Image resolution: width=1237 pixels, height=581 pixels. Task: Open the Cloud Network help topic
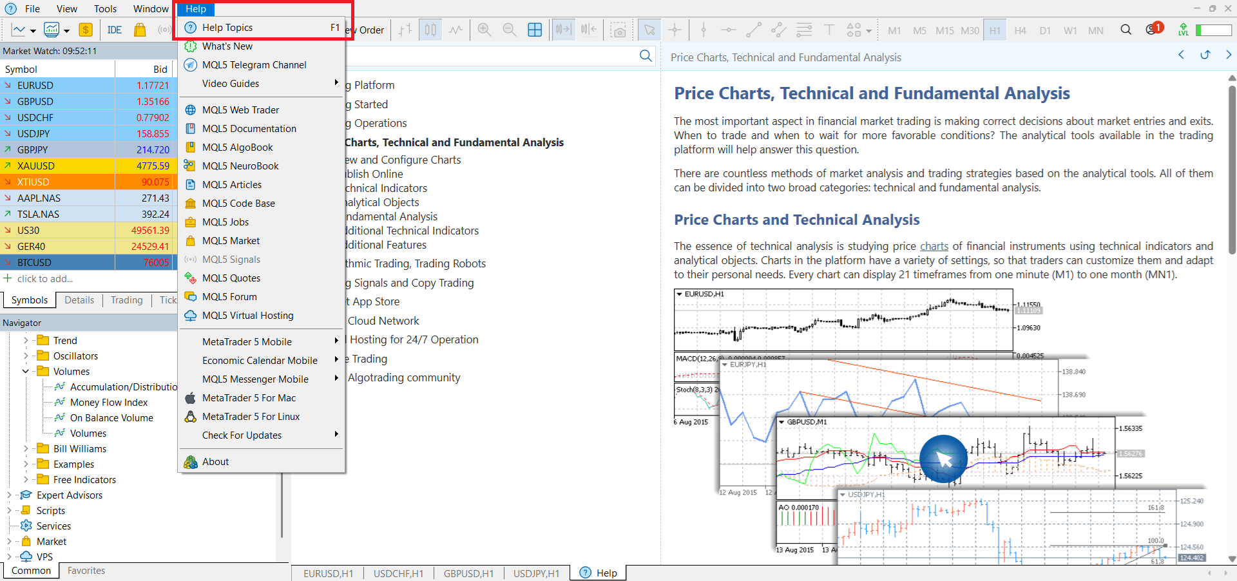coord(383,321)
